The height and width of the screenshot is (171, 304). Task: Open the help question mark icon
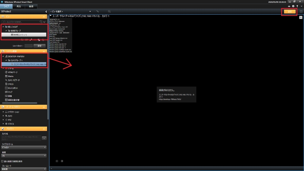coord(293,6)
